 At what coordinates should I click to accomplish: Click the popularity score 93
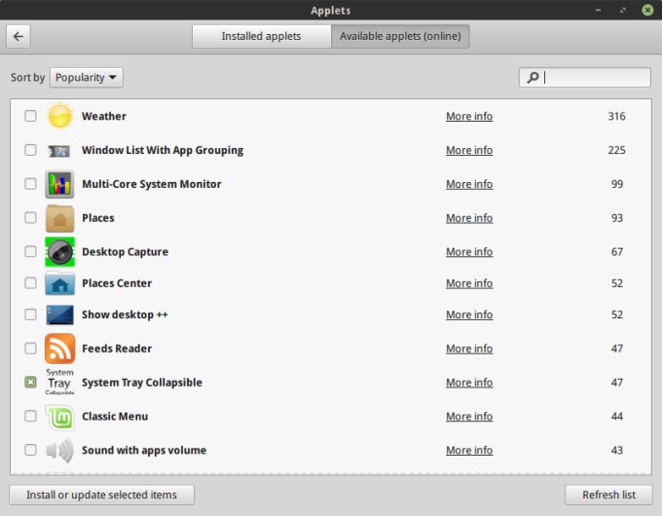(617, 218)
